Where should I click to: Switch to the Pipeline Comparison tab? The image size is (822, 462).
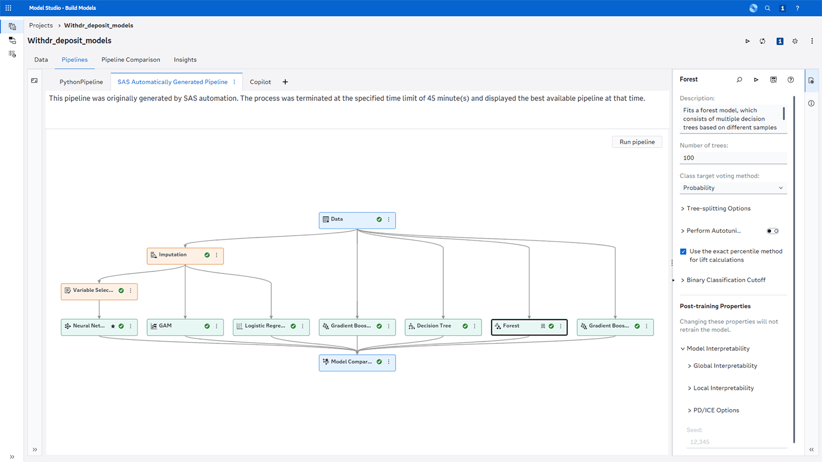click(131, 59)
